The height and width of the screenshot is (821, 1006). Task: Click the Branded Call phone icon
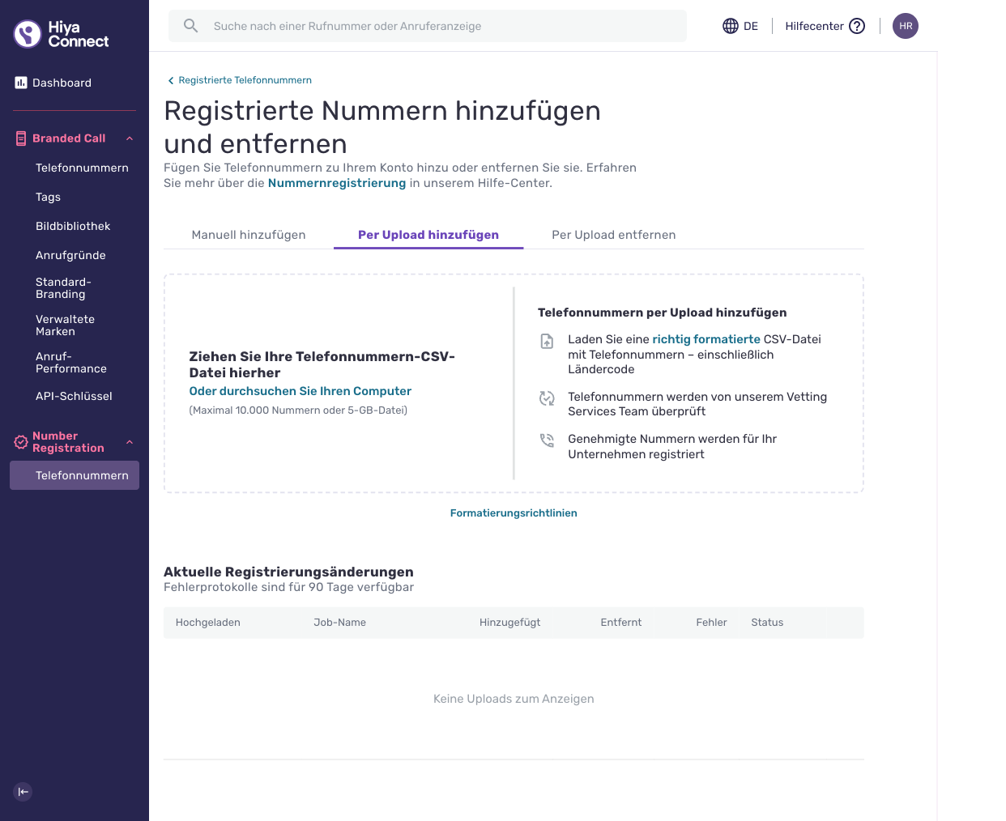click(x=21, y=138)
